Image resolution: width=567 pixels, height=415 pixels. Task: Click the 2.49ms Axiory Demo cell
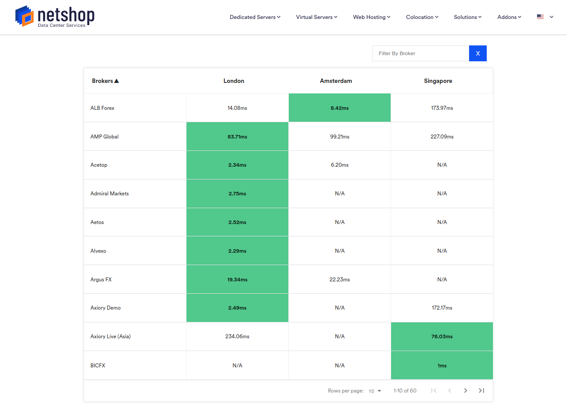click(237, 308)
